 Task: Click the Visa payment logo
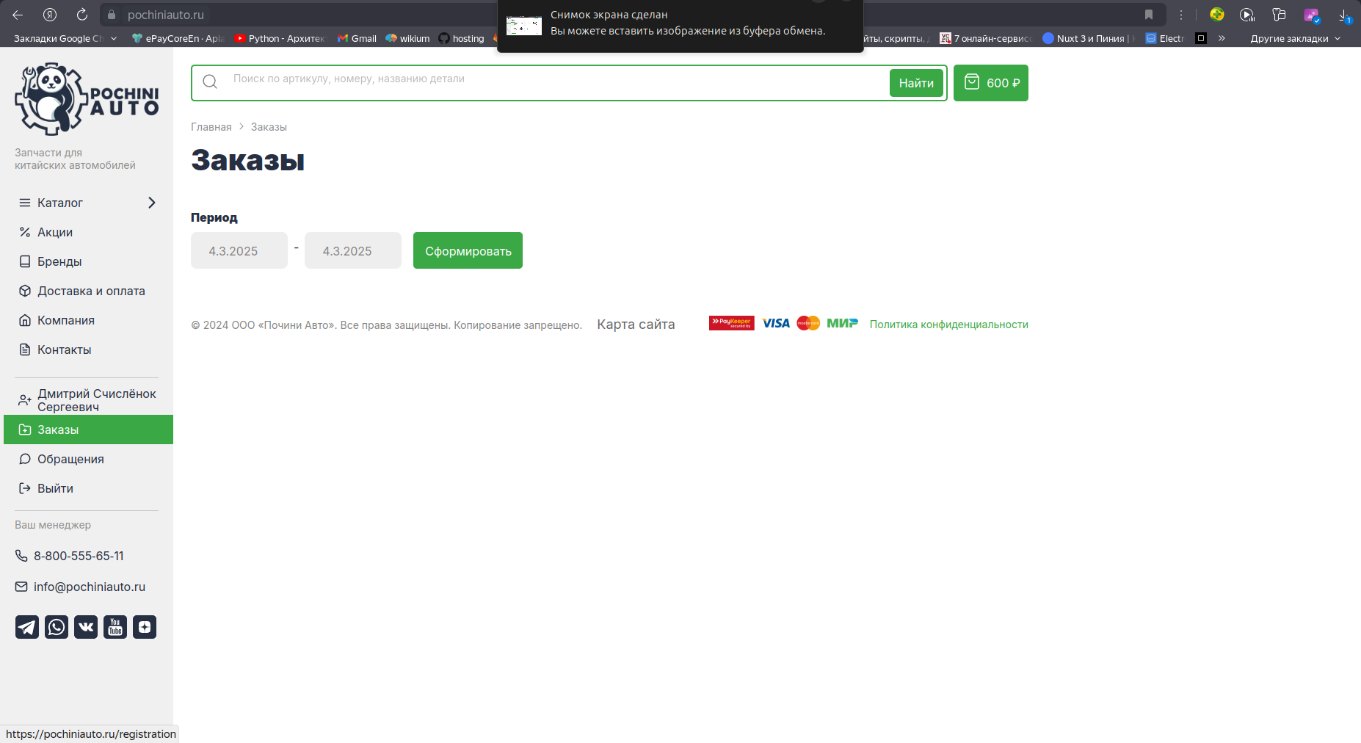click(776, 323)
